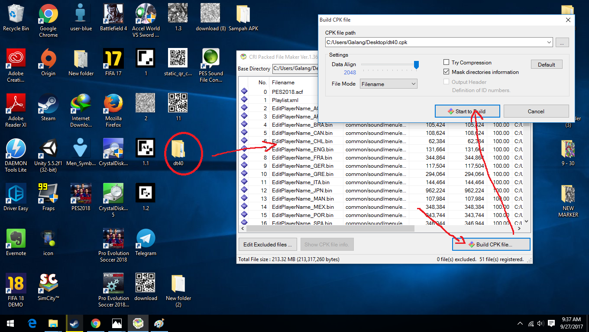Select the Adobe Reader XI icon
The width and height of the screenshot is (589, 332).
click(16, 111)
